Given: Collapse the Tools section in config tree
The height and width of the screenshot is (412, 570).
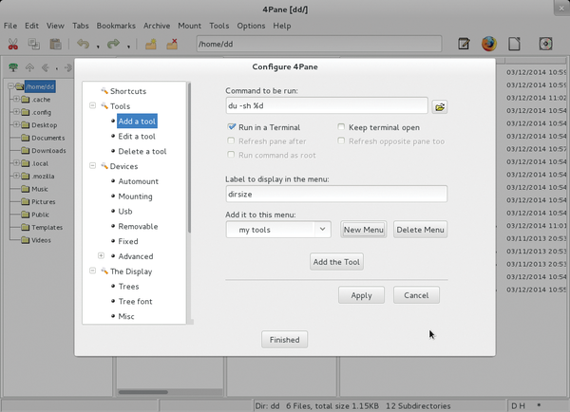Looking at the screenshot, I should [x=92, y=105].
